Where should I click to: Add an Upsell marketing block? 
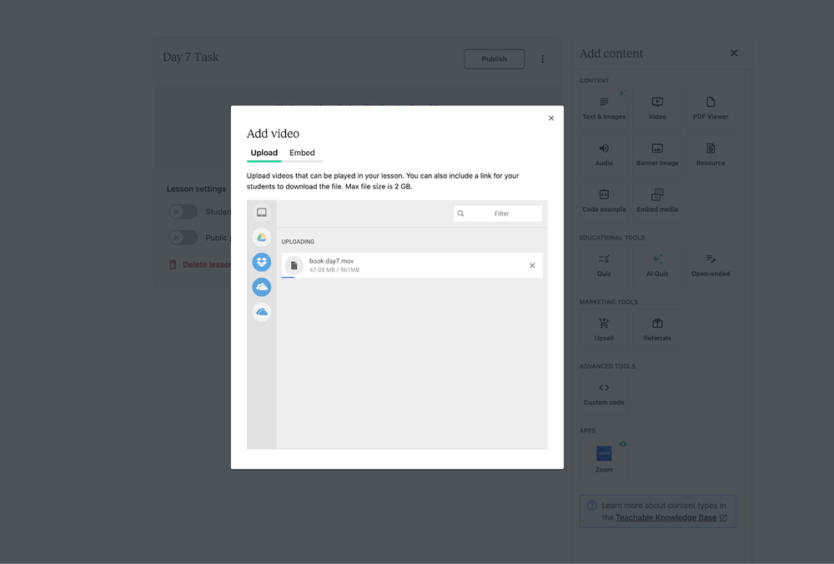click(x=604, y=330)
